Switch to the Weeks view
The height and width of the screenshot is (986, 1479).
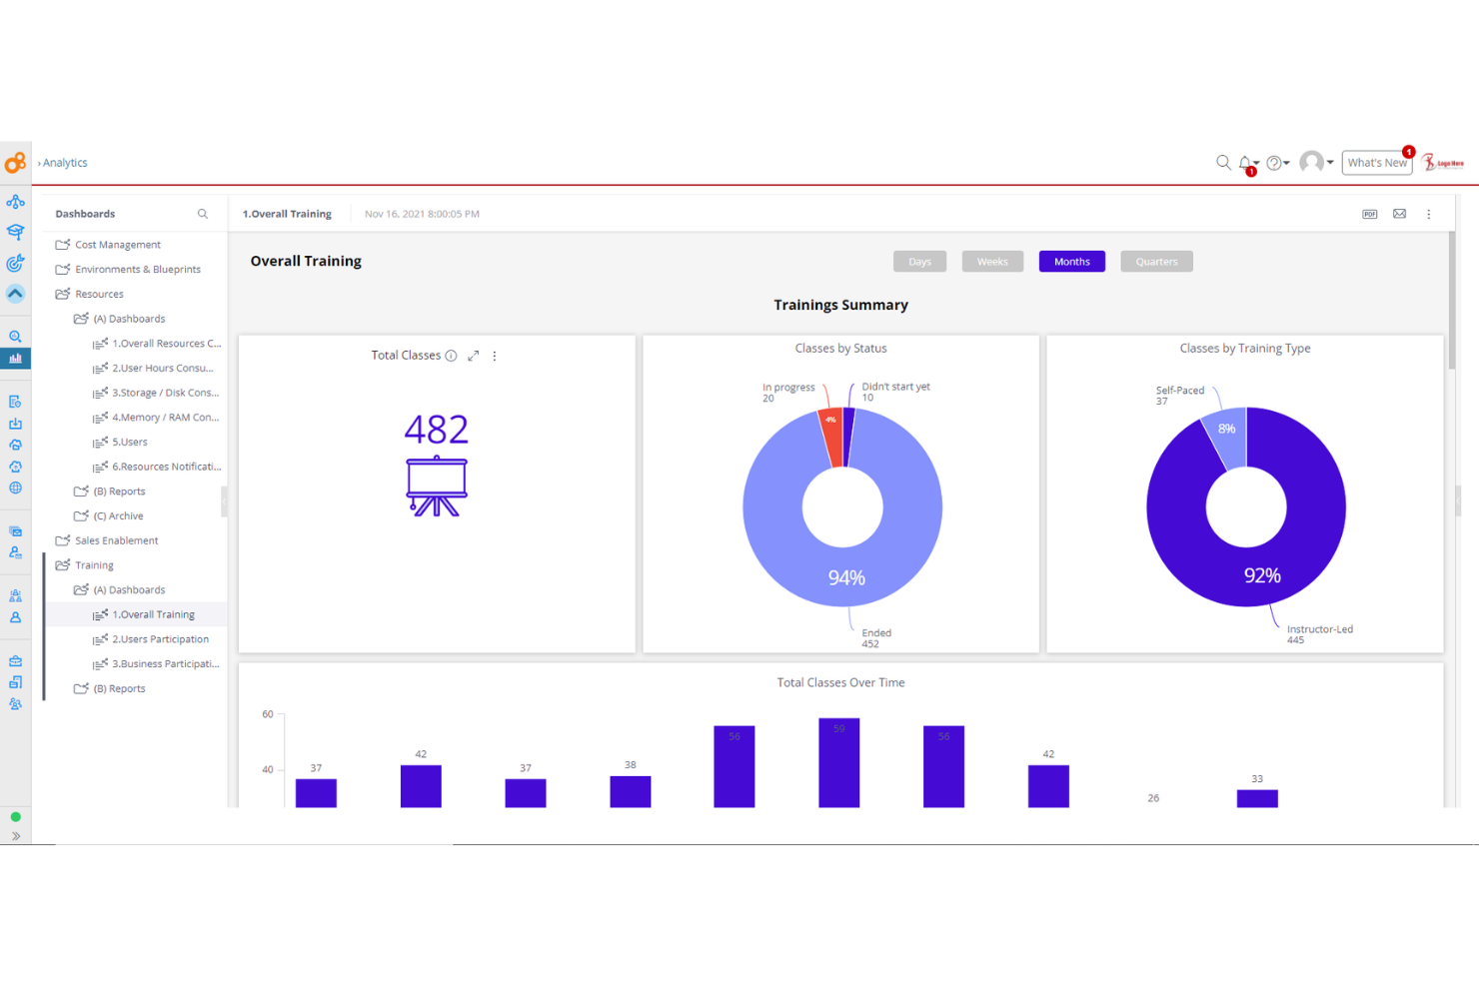[x=992, y=261]
